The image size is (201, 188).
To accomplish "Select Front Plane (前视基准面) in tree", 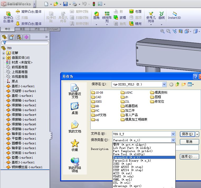I will pos(17,67).
